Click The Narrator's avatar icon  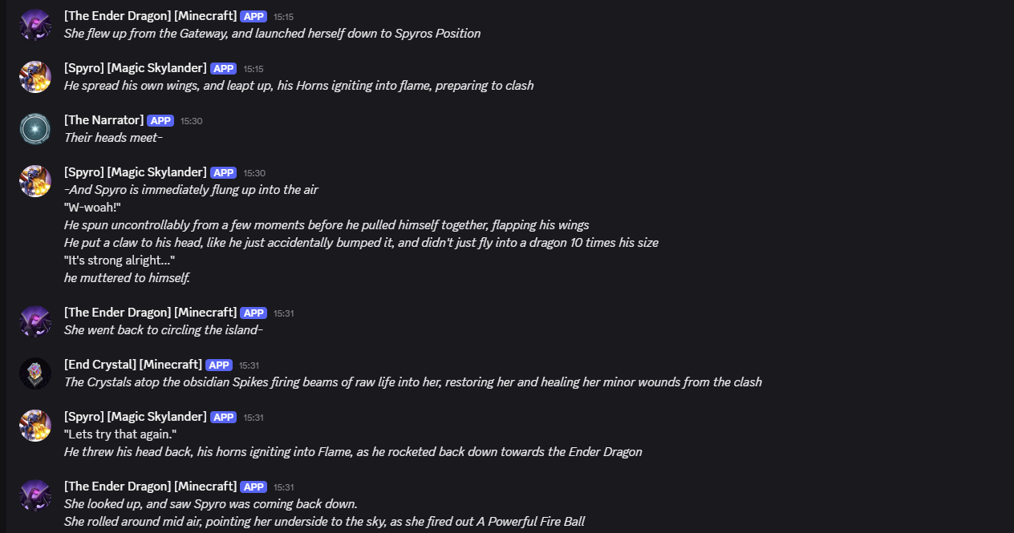click(x=35, y=129)
